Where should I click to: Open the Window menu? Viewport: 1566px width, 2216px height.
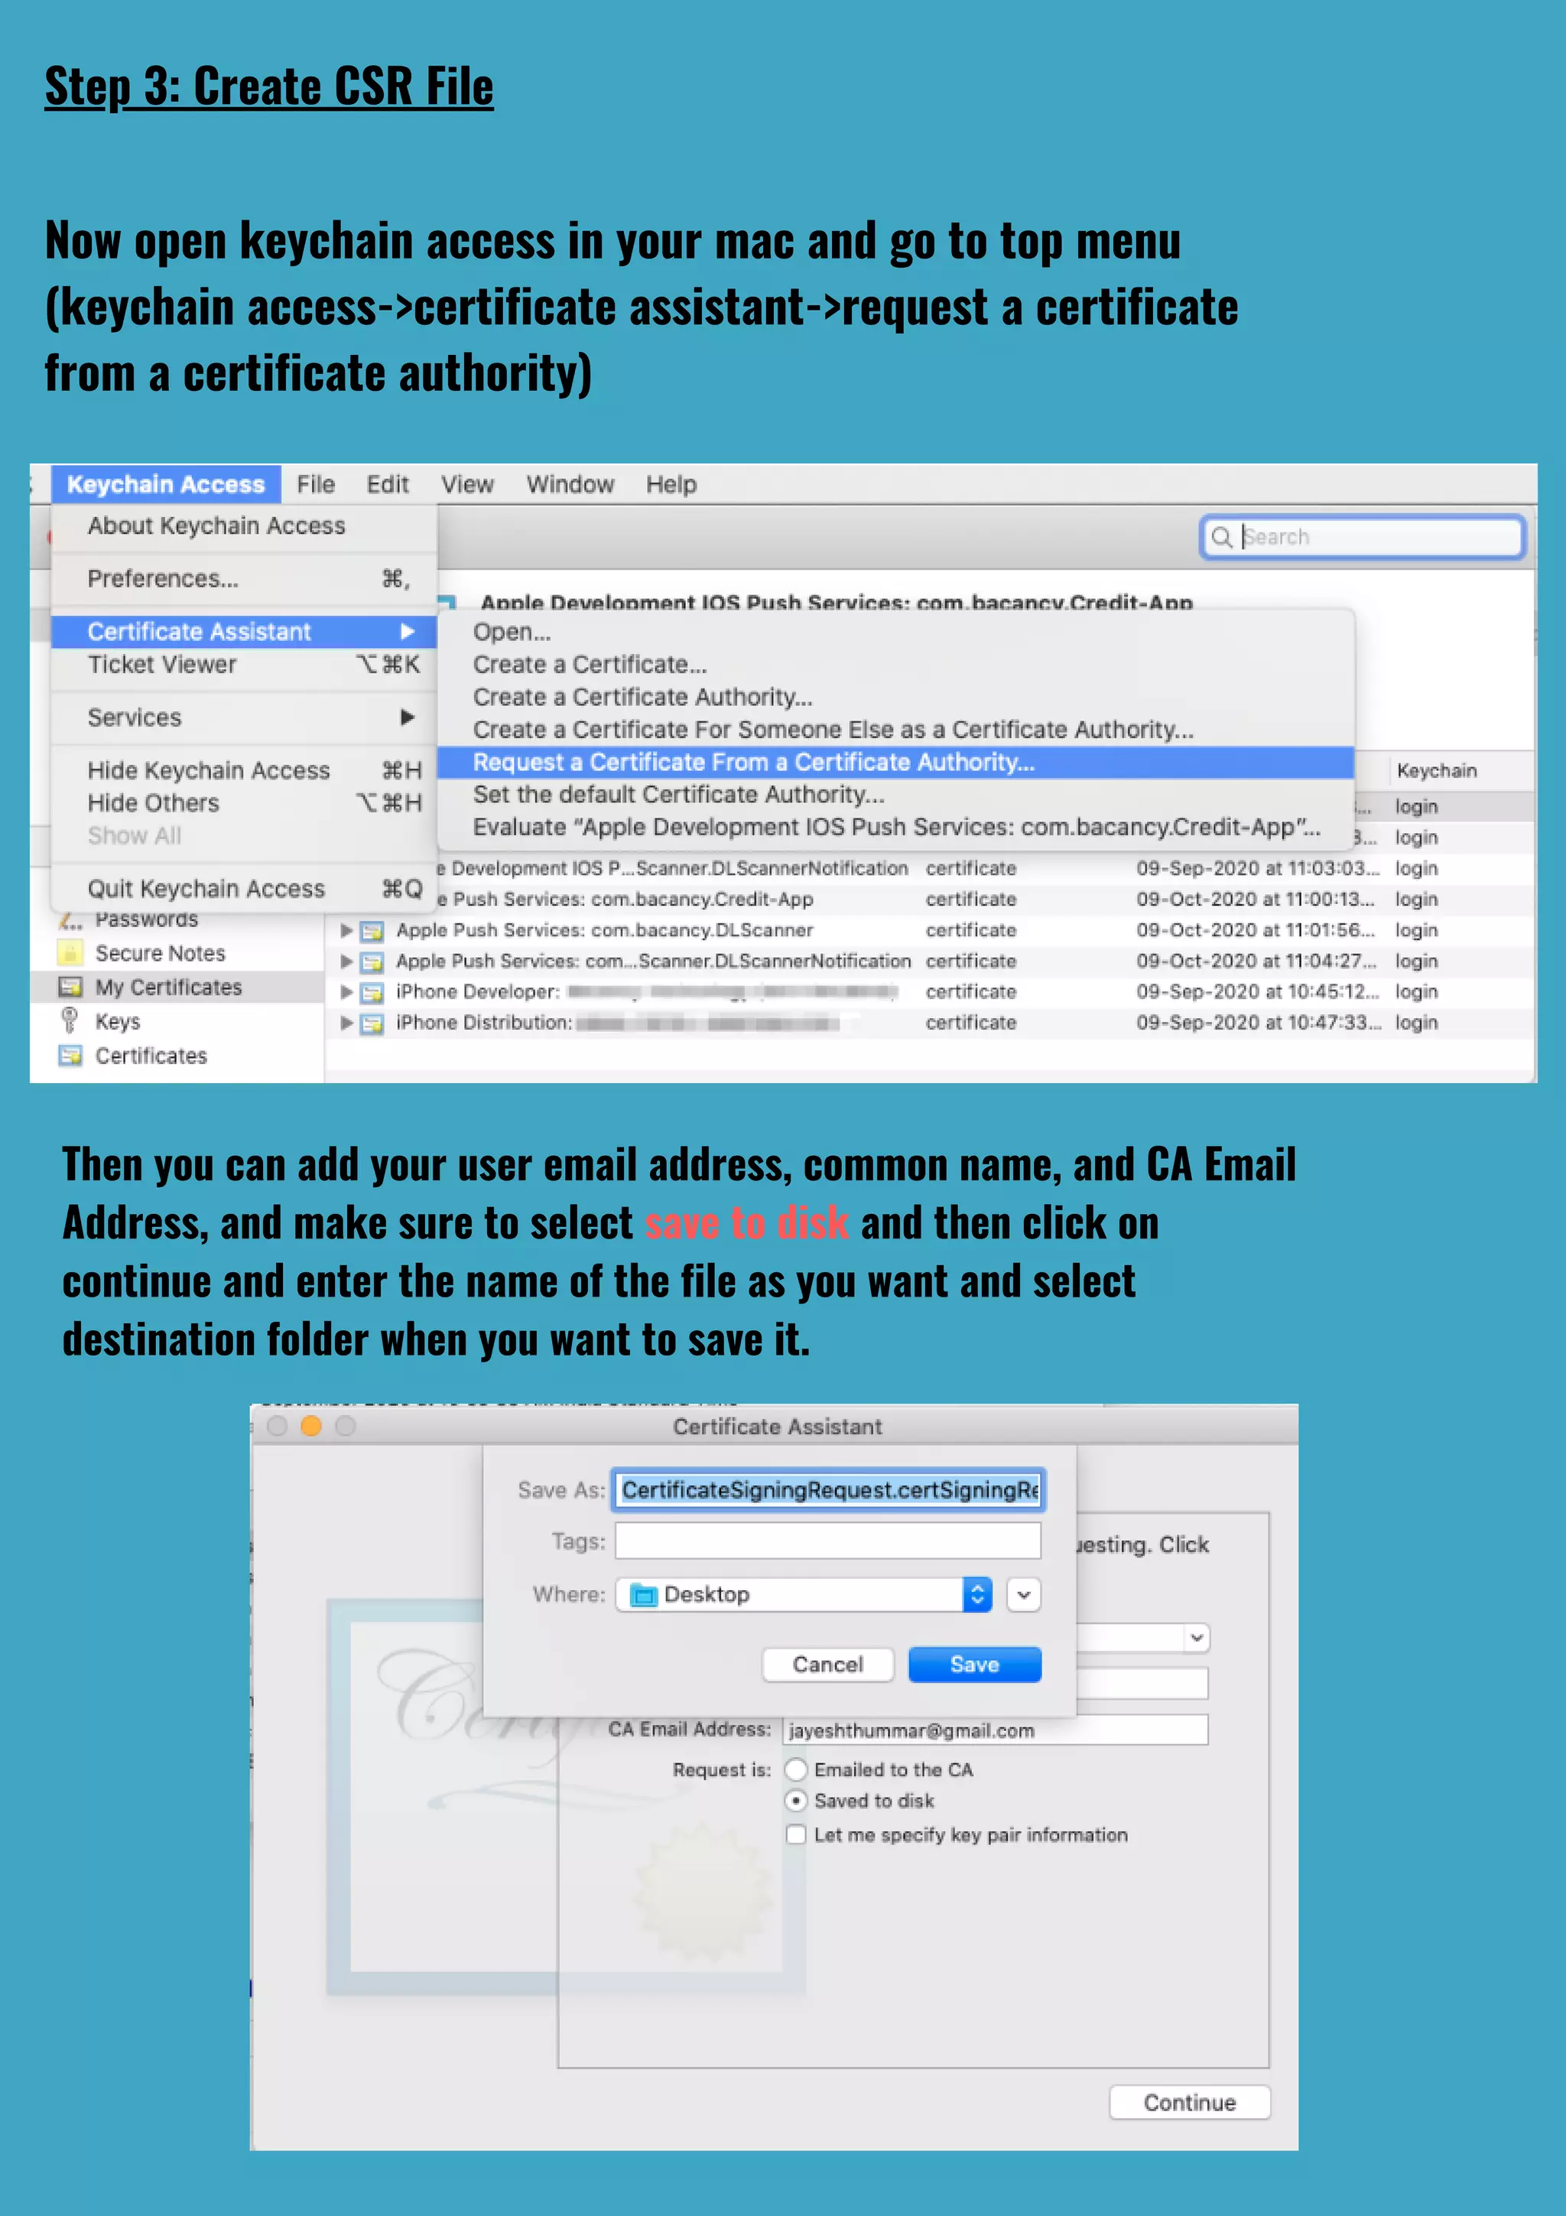coord(569,484)
